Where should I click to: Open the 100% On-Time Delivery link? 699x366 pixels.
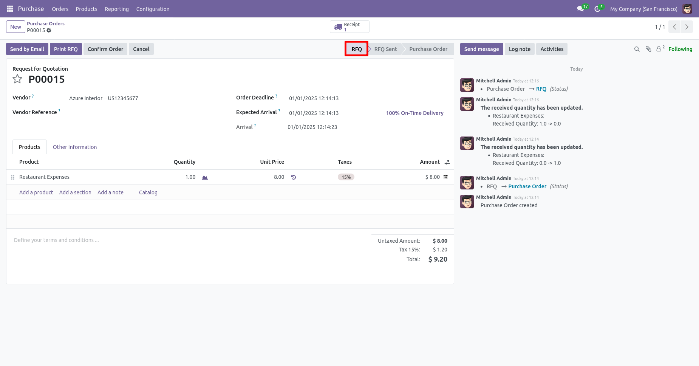pos(414,113)
